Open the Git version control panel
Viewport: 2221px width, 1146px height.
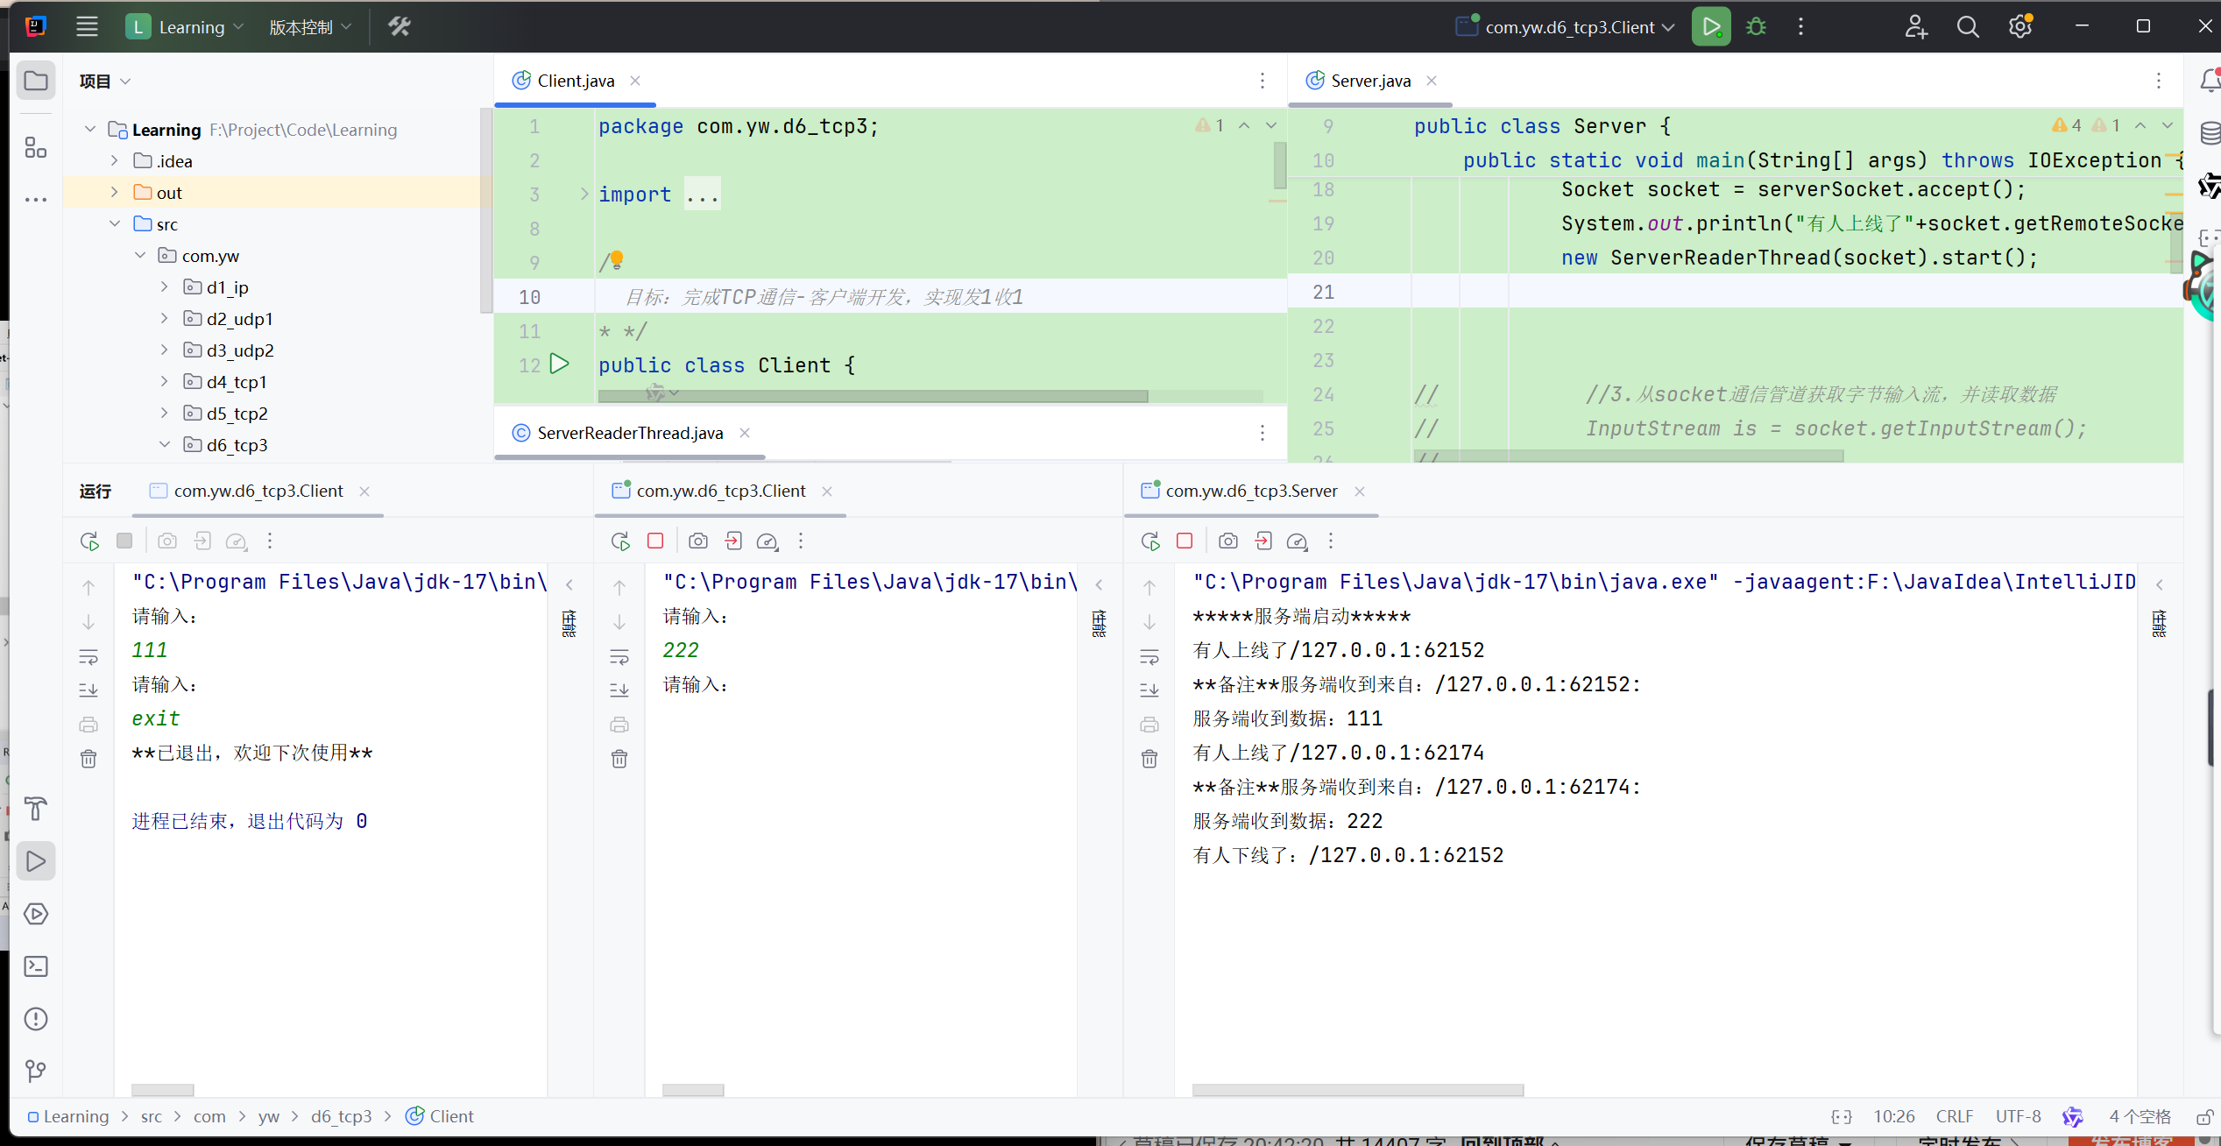coord(36,1071)
